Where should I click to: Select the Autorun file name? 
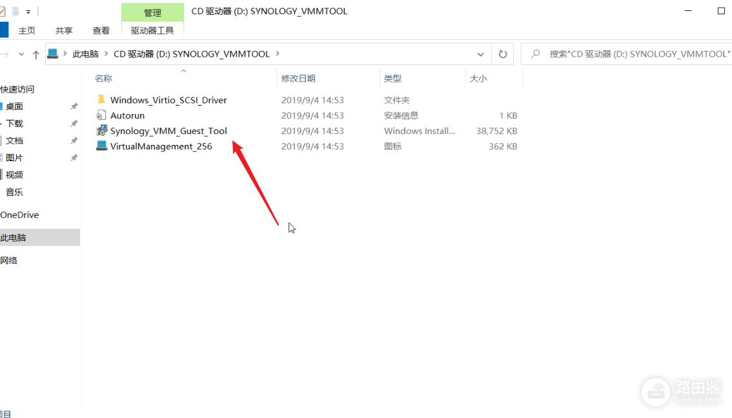[x=127, y=115]
